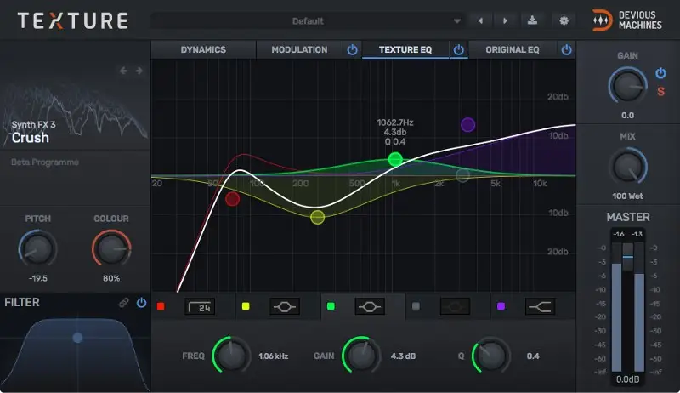Toggle the Texture EQ power button
The width and height of the screenshot is (680, 393).
coord(458,50)
